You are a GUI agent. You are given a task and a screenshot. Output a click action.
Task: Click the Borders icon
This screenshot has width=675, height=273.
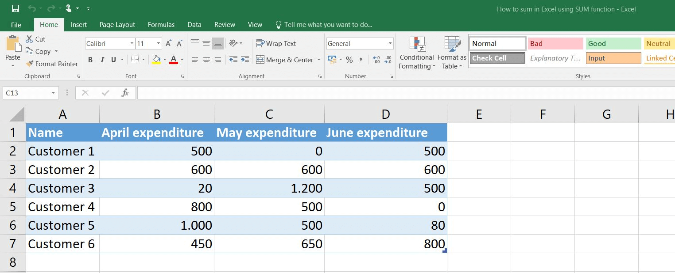pos(135,60)
